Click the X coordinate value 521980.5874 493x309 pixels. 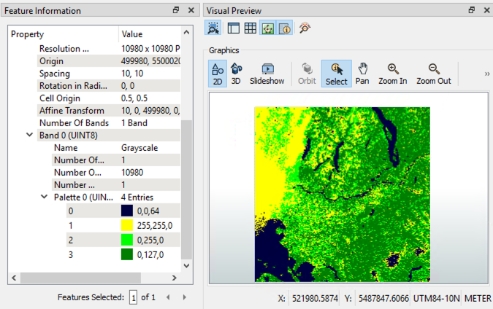pos(315,298)
